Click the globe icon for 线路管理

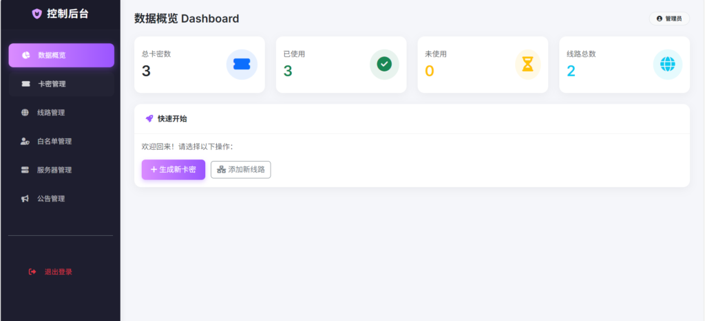pos(25,113)
